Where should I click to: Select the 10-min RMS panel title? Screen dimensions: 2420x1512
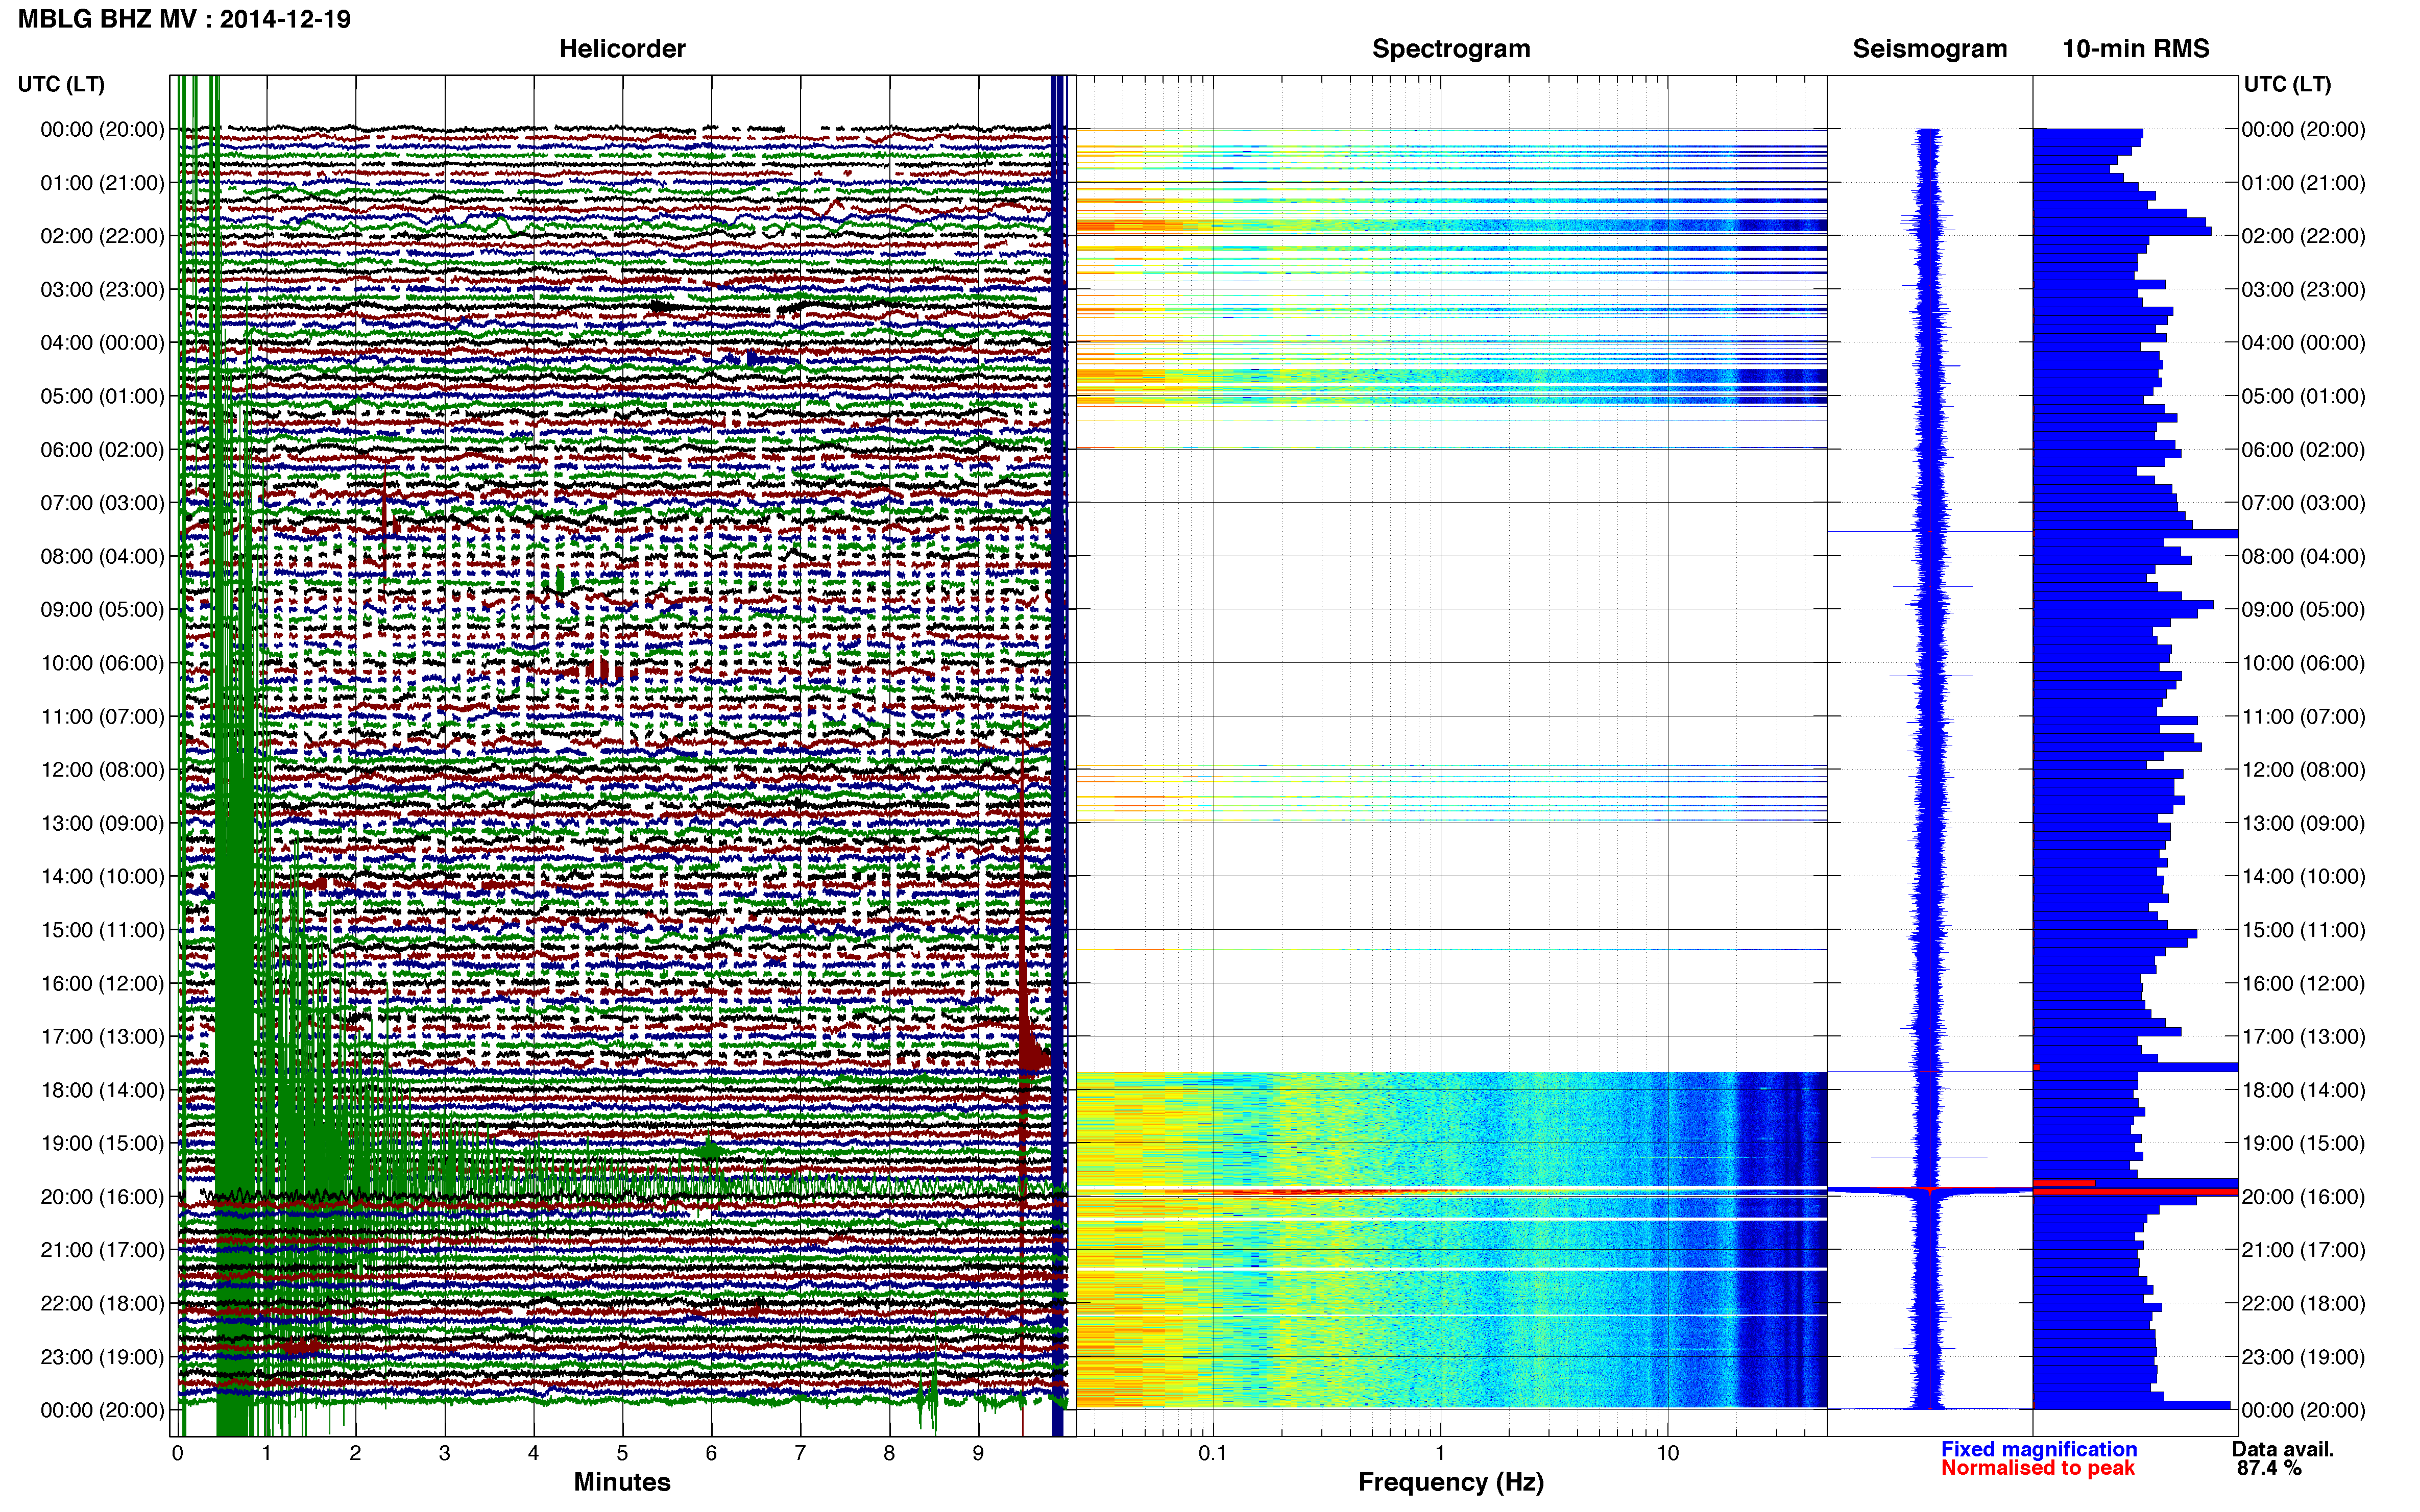(2136, 49)
